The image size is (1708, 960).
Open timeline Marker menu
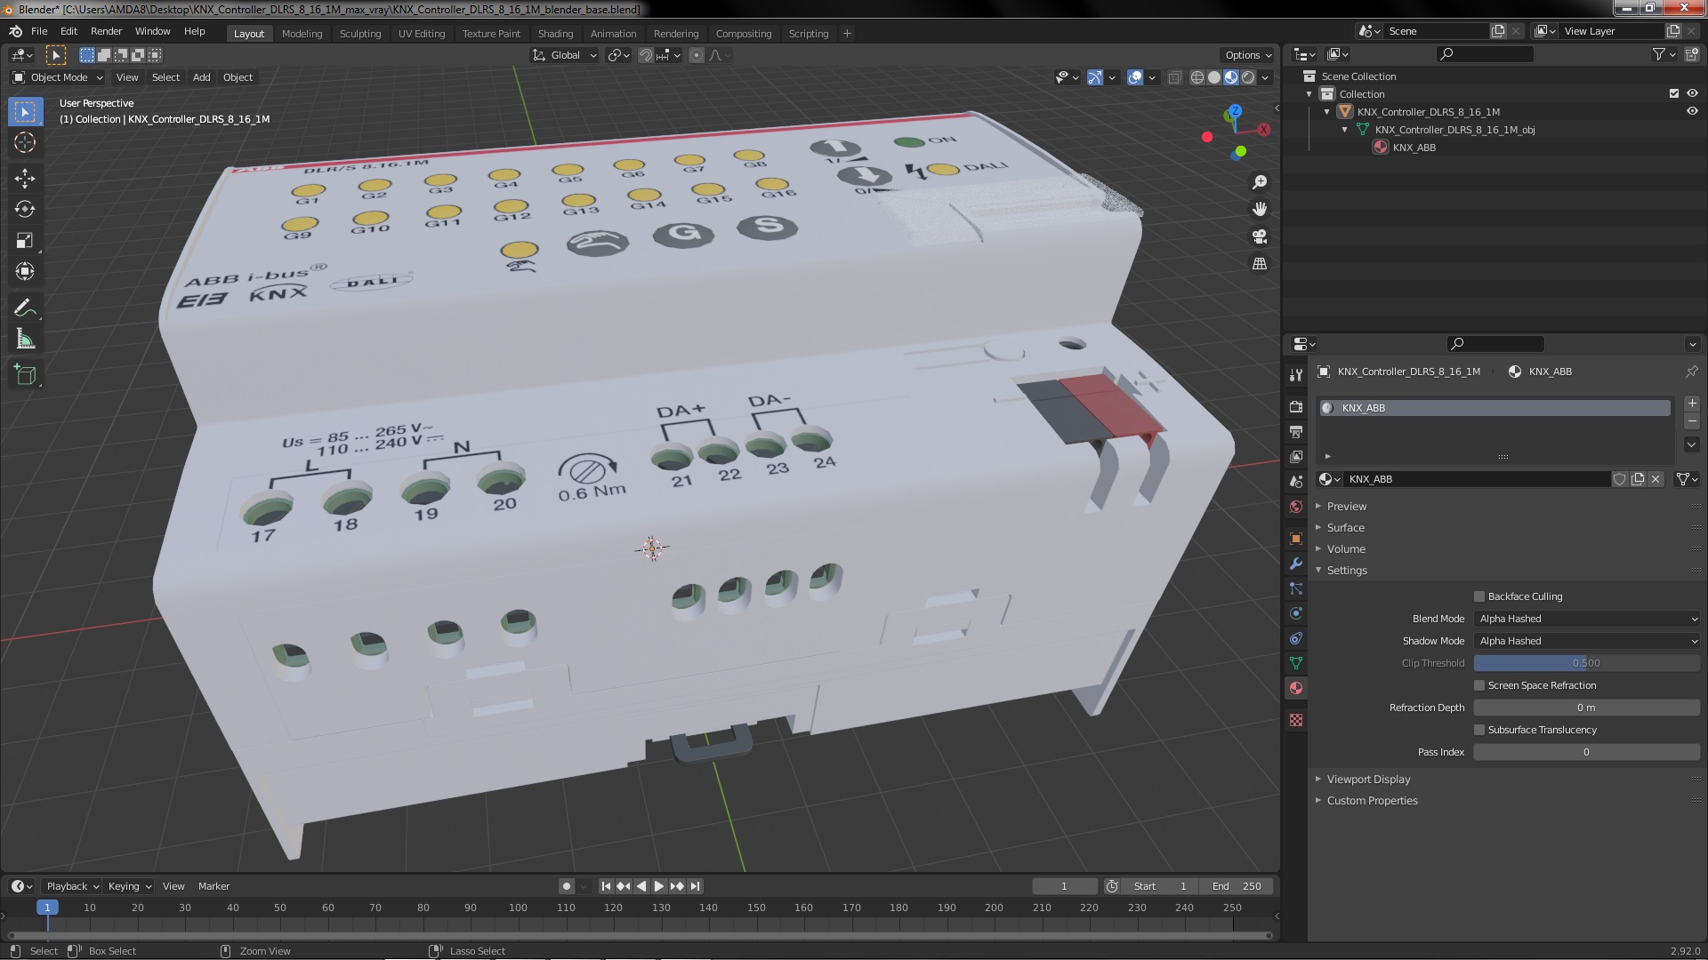click(213, 886)
